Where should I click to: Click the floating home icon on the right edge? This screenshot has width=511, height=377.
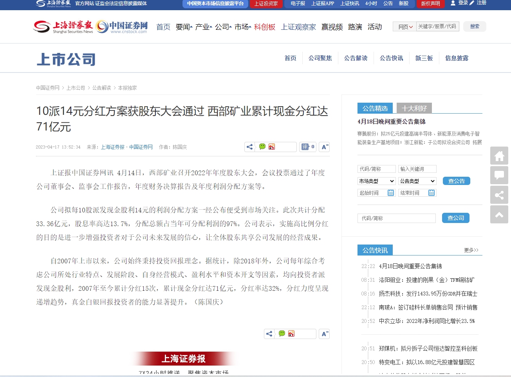tap(499, 156)
